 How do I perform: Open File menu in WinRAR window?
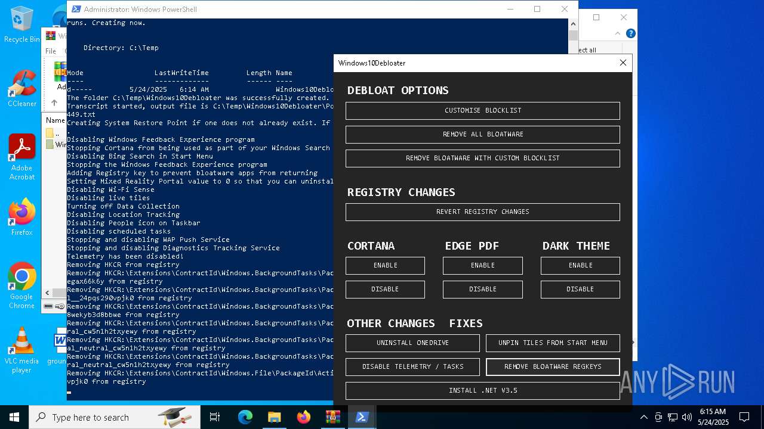(x=51, y=51)
